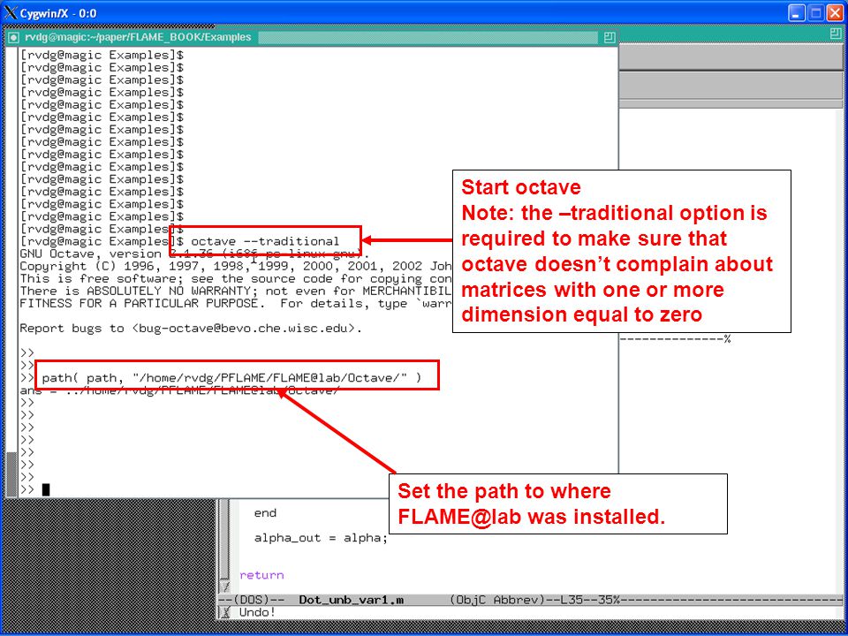Open the xterm window menu button
Viewport: 848px width, 636px height.
pyautogui.click(x=14, y=37)
